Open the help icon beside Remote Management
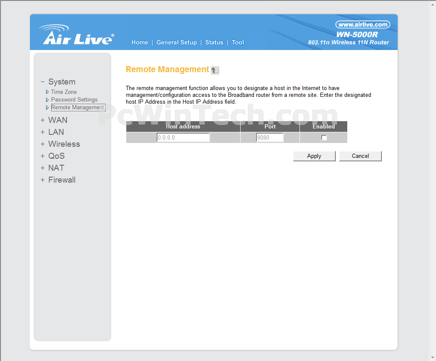Screen dimensions: 436x361 [x=215, y=70]
